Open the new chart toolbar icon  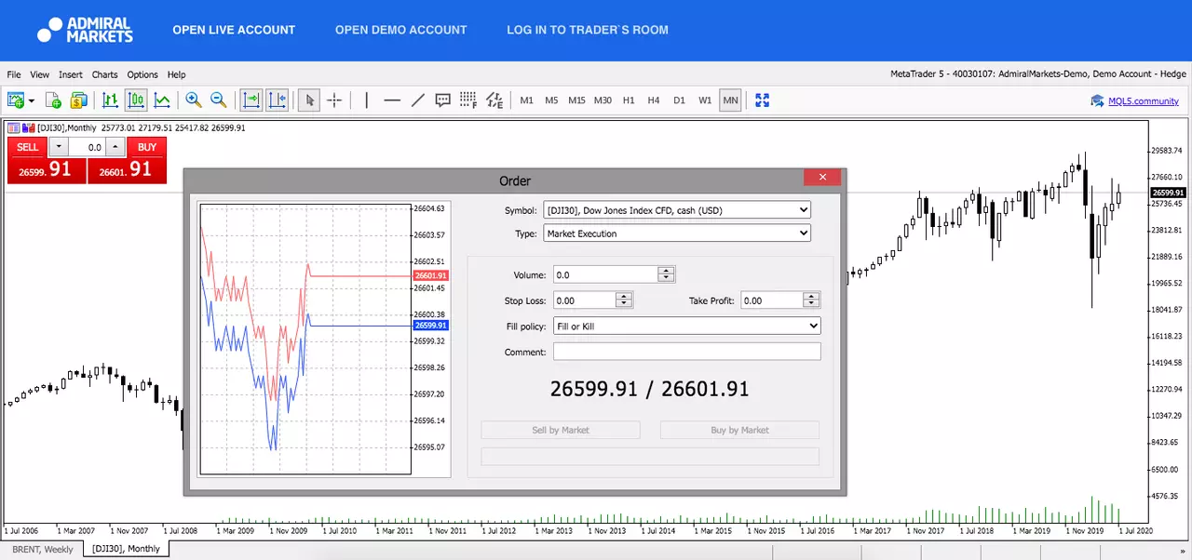pyautogui.click(x=16, y=100)
